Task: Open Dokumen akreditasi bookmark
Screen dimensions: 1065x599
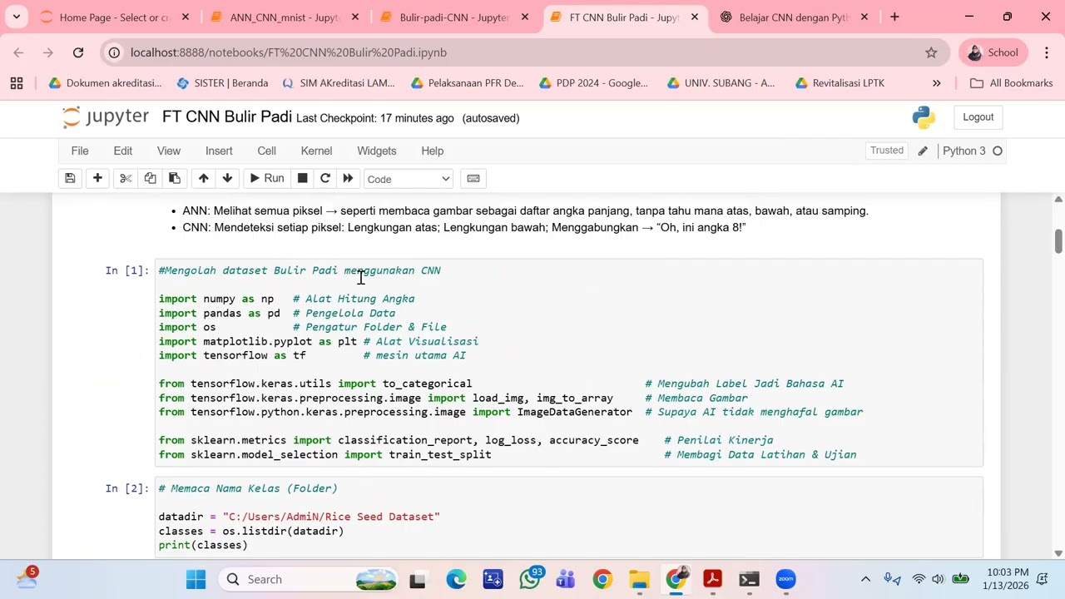Action: click(105, 83)
